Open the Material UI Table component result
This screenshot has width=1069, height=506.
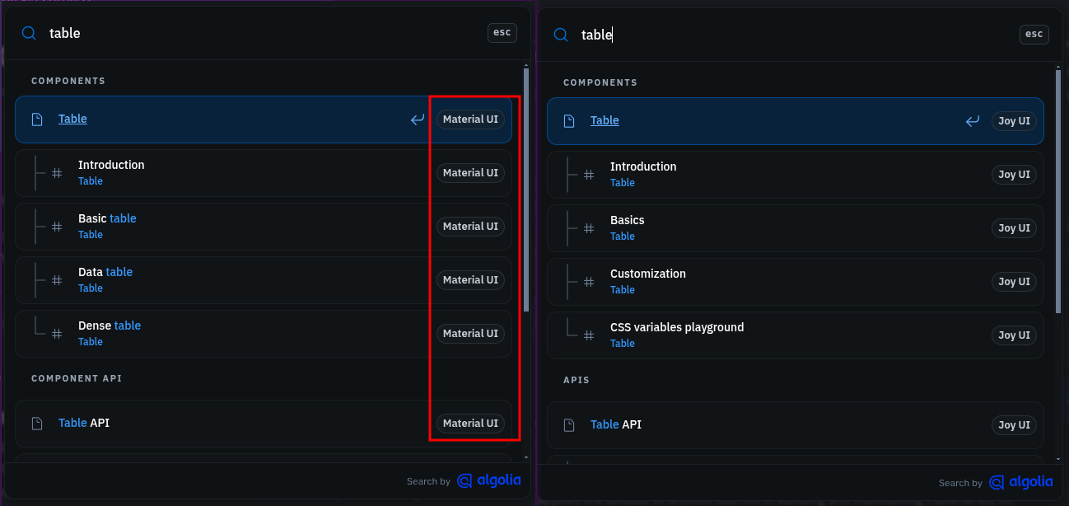pyautogui.click(x=72, y=119)
